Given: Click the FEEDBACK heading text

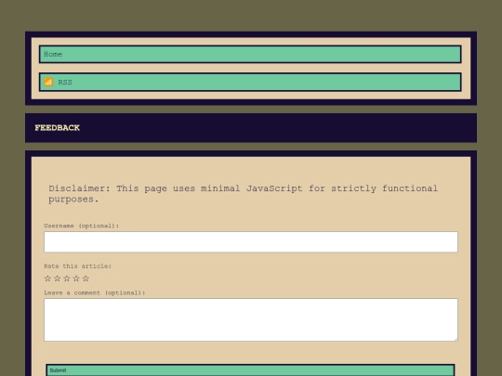Looking at the screenshot, I should [58, 128].
